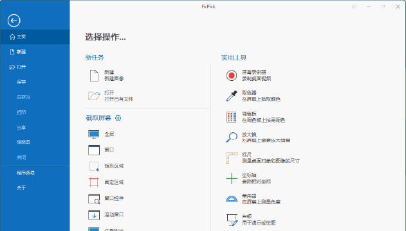Click the 用于演示或绘图 description
Image resolution: width=406 pixels, height=231 pixels.
pos(259,223)
